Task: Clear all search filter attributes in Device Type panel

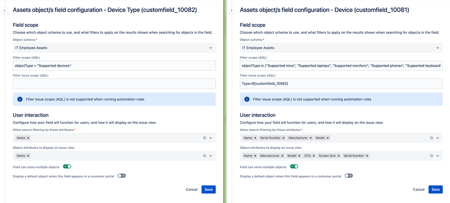Action: pyautogui.click(x=205, y=138)
